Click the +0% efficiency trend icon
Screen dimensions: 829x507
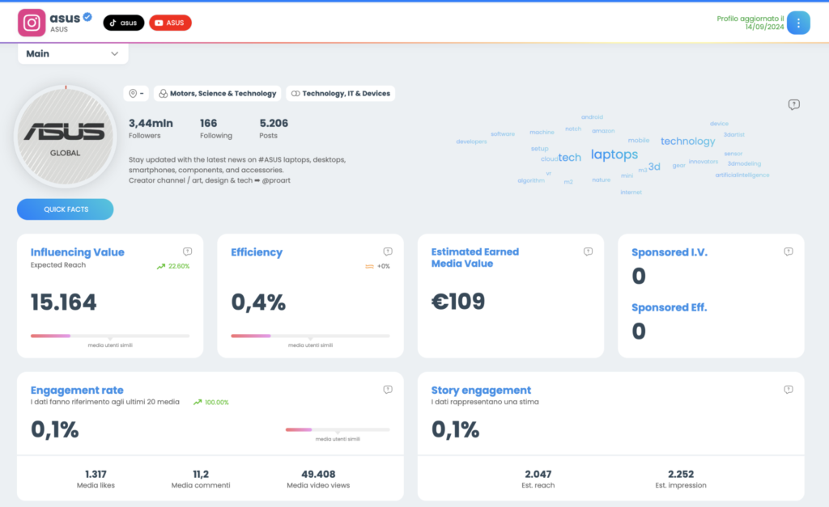click(369, 266)
